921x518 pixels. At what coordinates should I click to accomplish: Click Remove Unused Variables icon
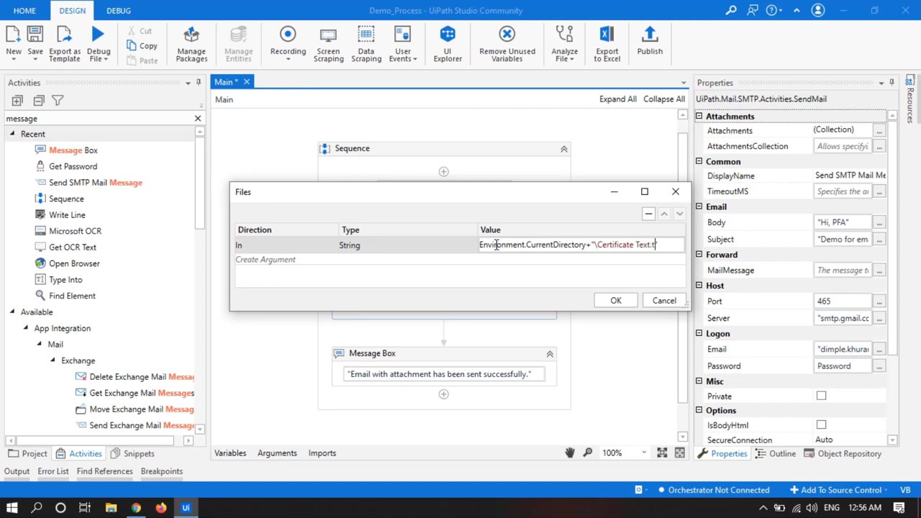[507, 43]
